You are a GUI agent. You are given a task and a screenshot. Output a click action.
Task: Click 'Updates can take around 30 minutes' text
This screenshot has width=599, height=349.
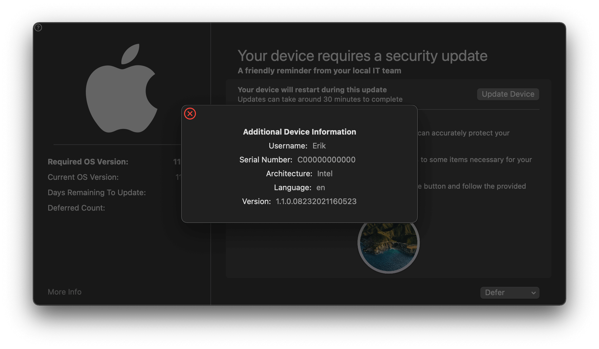[x=320, y=99]
